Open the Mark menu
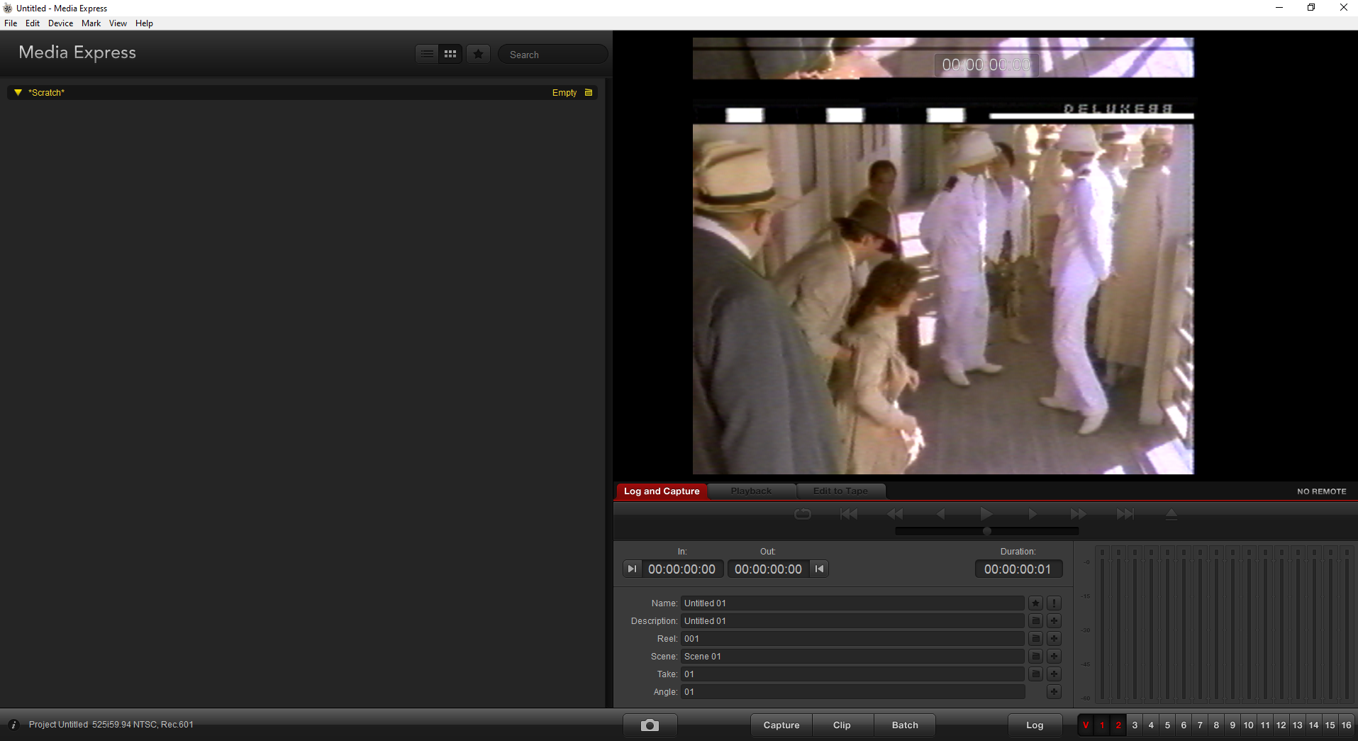 pyautogui.click(x=91, y=23)
